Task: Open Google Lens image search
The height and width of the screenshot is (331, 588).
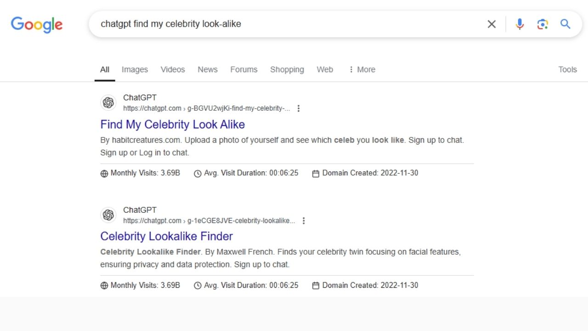Action: (543, 24)
